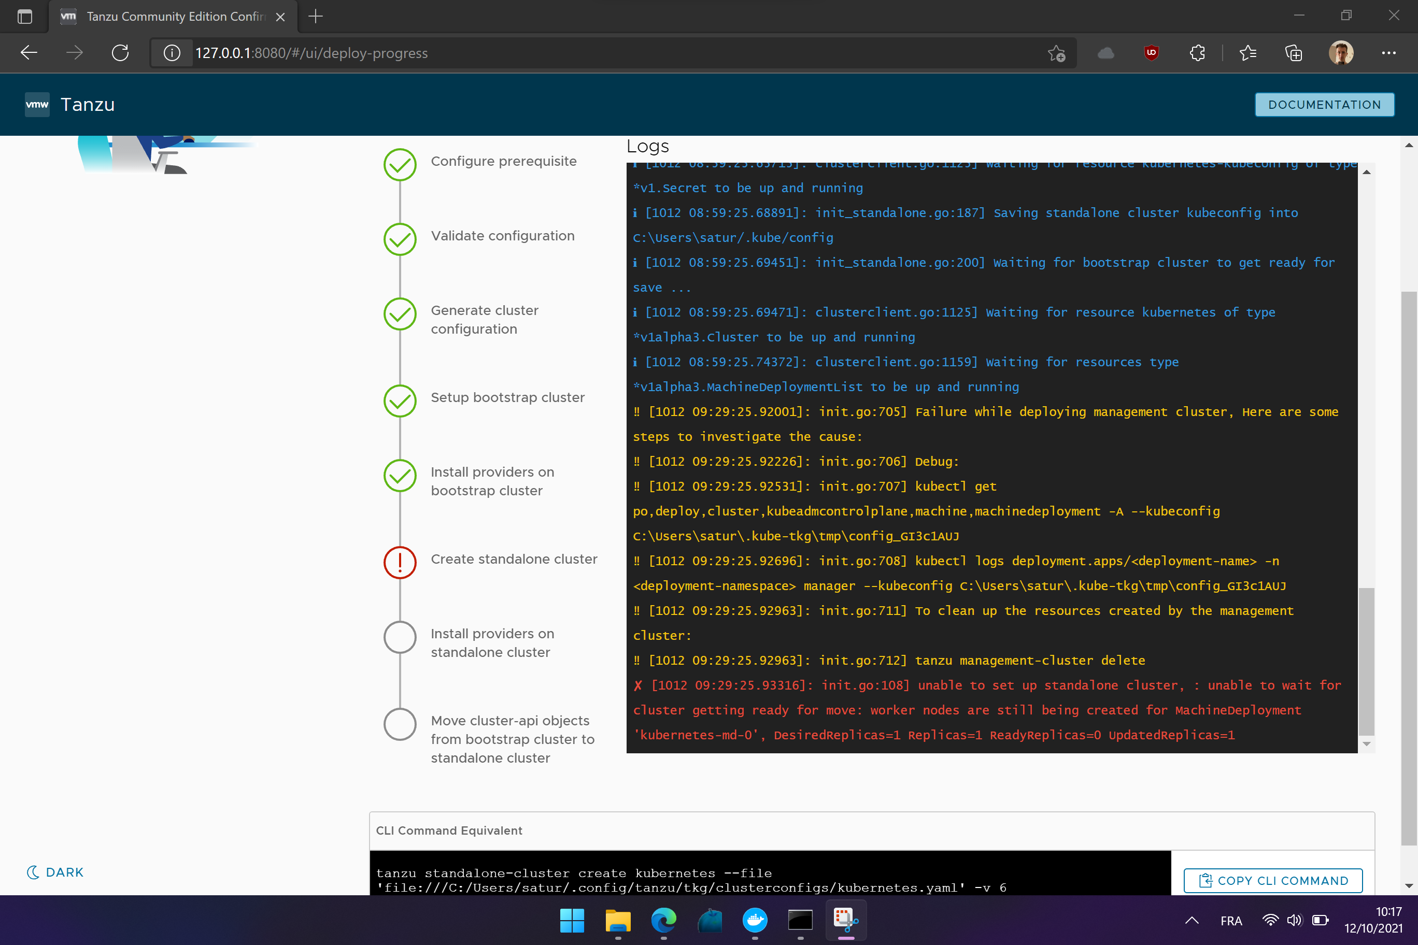Open the browser profile avatar
The width and height of the screenshot is (1418, 945).
(x=1341, y=53)
